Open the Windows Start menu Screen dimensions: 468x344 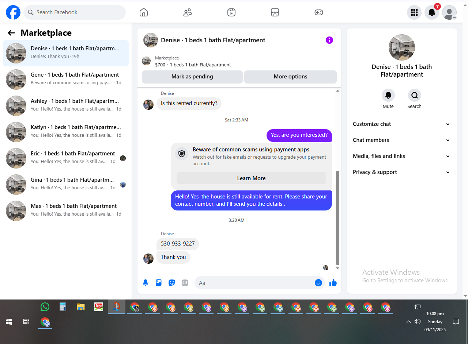coord(9,322)
